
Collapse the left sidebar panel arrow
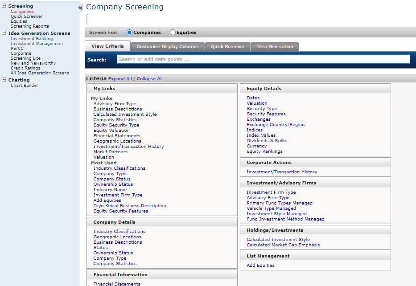pos(80,8)
